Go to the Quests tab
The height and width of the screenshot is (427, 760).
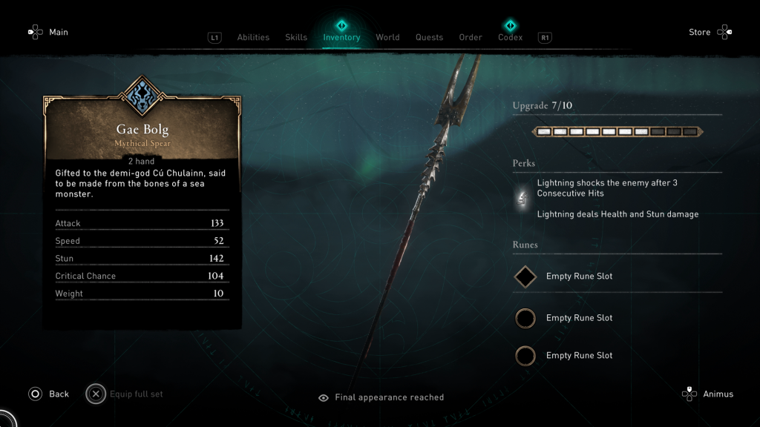click(x=429, y=37)
